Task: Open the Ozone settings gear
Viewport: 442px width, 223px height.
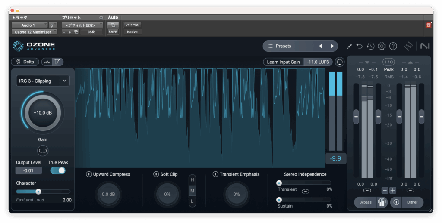Action: [382, 46]
